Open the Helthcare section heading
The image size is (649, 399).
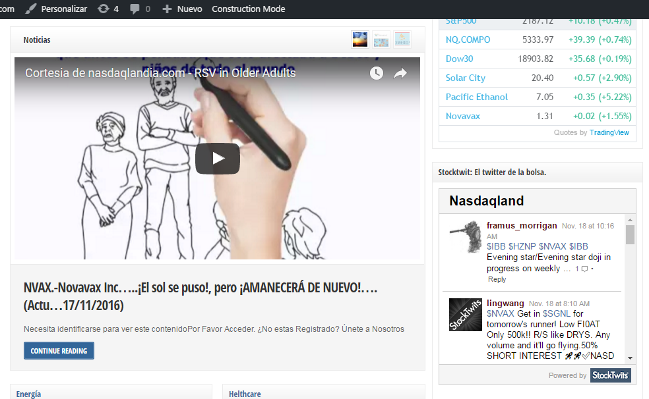[x=245, y=394]
